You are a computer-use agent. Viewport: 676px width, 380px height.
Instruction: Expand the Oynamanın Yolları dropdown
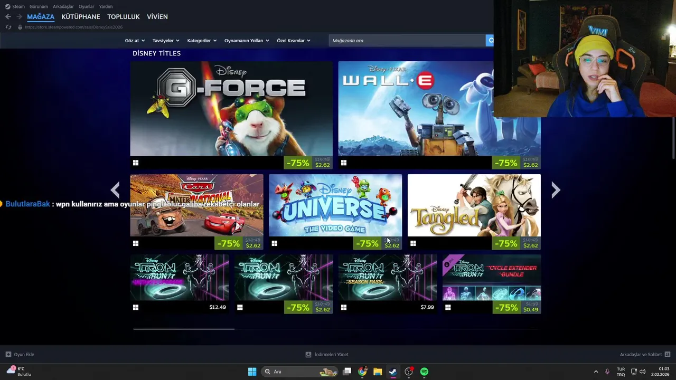pos(247,41)
